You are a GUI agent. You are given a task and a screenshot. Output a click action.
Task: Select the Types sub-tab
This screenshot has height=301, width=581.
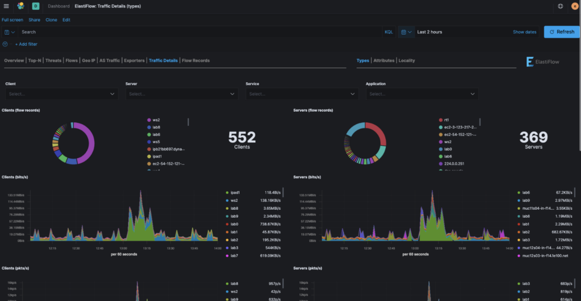(x=363, y=61)
